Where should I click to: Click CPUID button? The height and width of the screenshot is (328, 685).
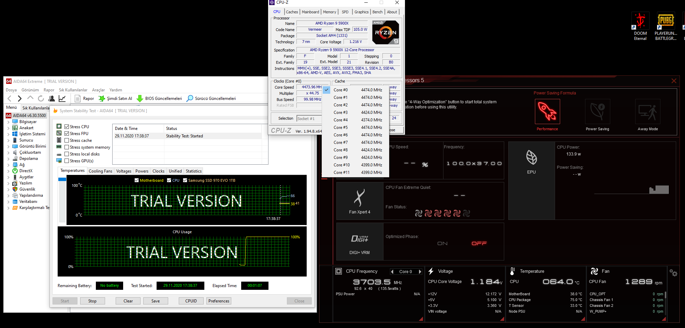191,301
